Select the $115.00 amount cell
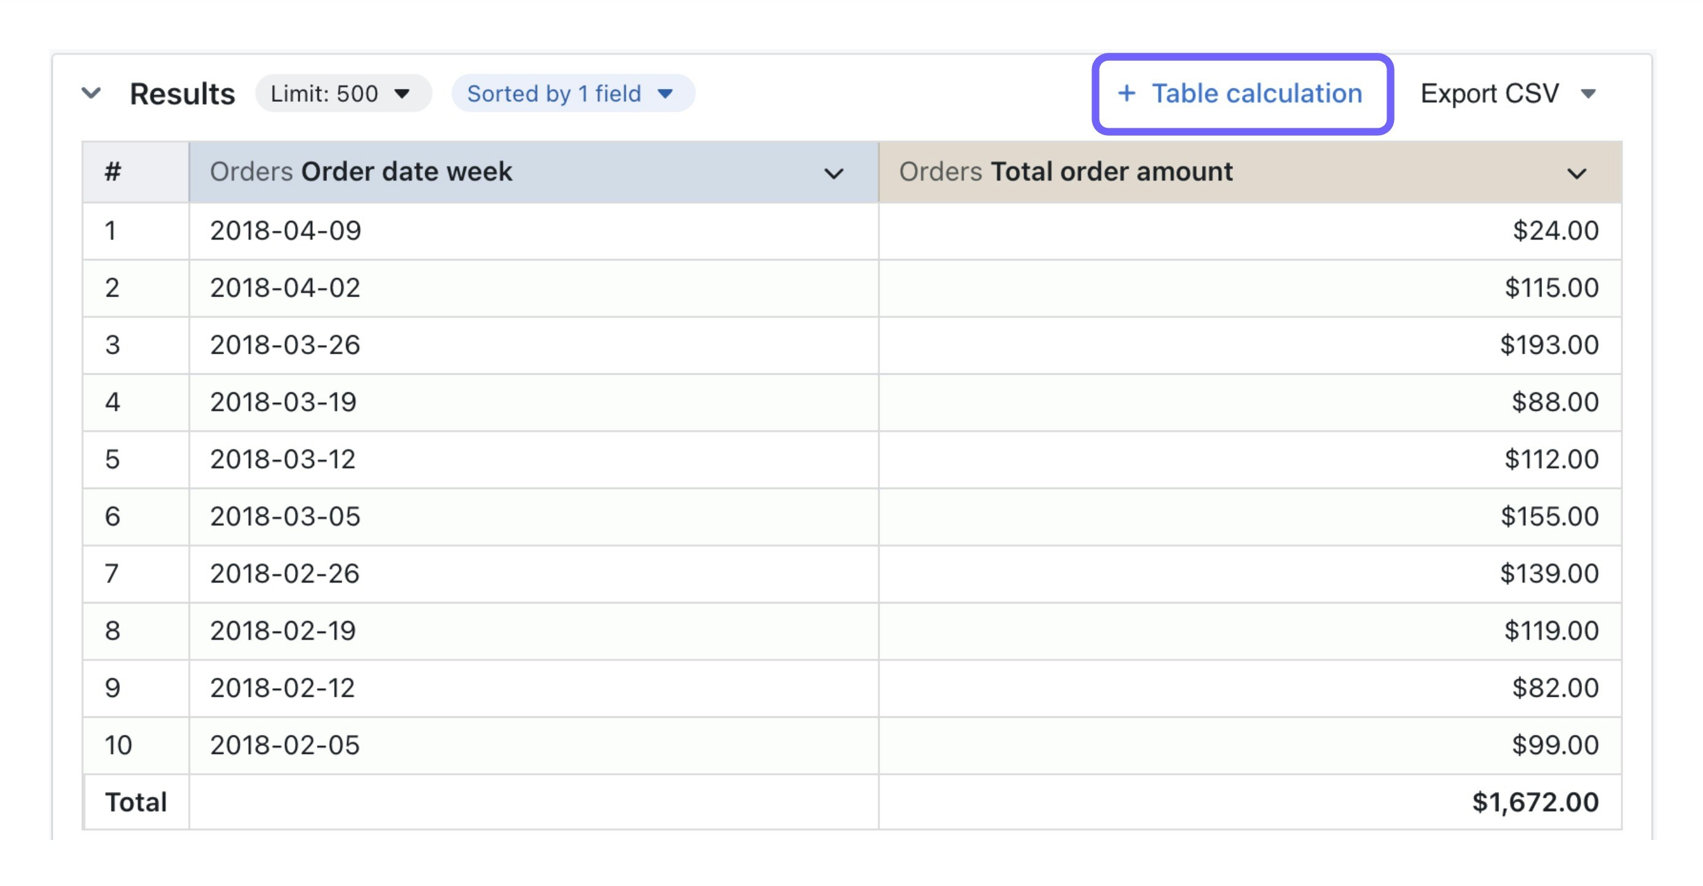The image size is (1703, 886). [x=1551, y=287]
